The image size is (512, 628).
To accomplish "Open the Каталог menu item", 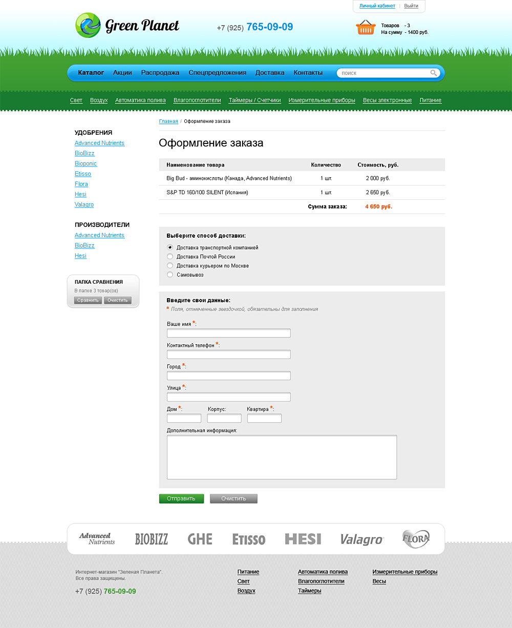I will (x=91, y=73).
